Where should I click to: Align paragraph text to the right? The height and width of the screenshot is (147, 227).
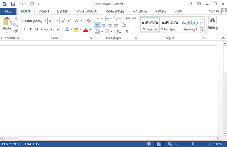tap(109, 25)
